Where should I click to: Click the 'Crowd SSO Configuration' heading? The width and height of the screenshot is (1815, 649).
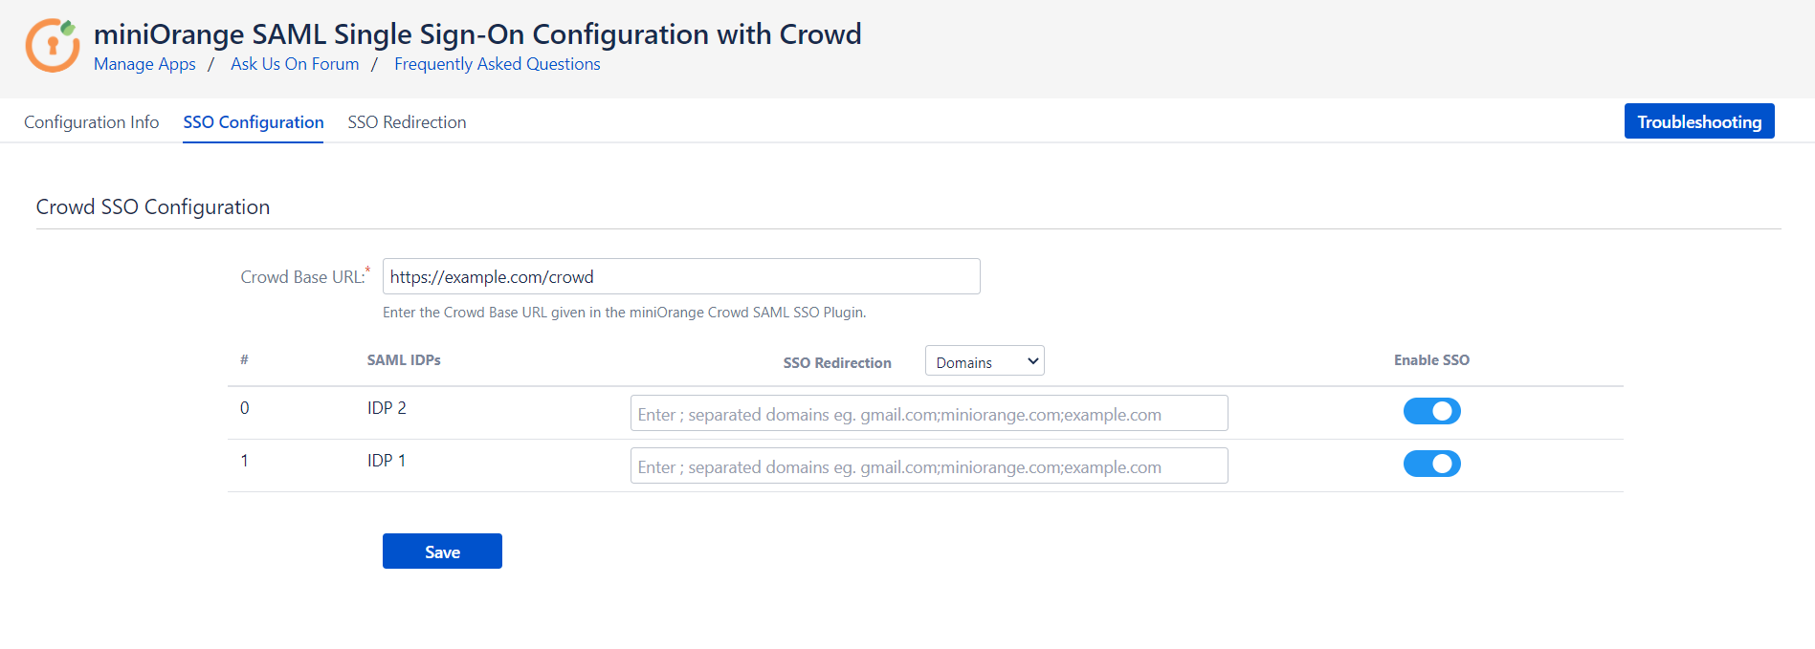point(153,207)
